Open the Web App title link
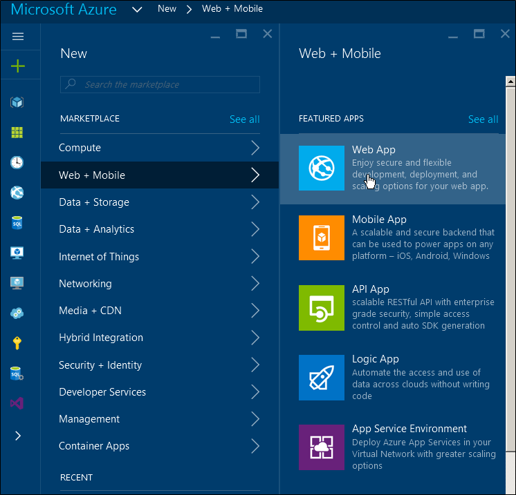This screenshot has width=516, height=495. [374, 150]
